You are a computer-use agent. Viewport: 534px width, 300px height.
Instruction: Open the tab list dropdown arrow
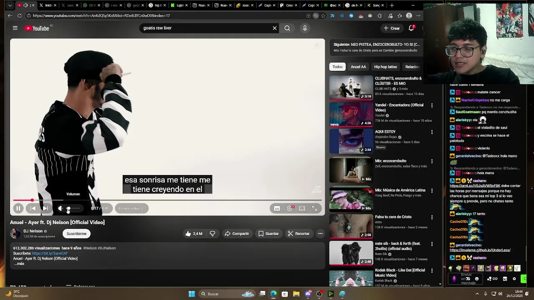pos(10,5)
